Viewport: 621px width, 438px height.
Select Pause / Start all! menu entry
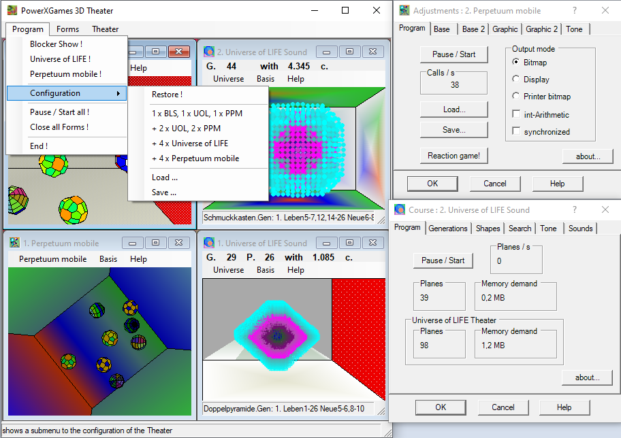click(67, 112)
